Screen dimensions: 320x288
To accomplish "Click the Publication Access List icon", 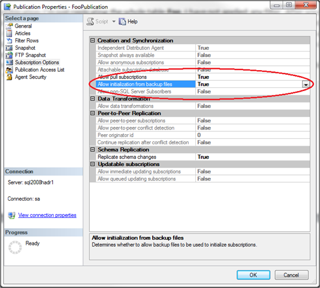I will [9, 70].
